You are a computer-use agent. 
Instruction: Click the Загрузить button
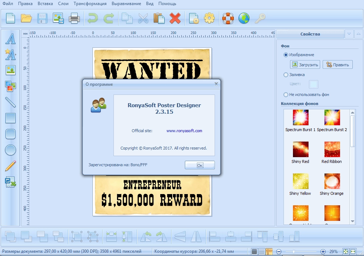(305, 65)
